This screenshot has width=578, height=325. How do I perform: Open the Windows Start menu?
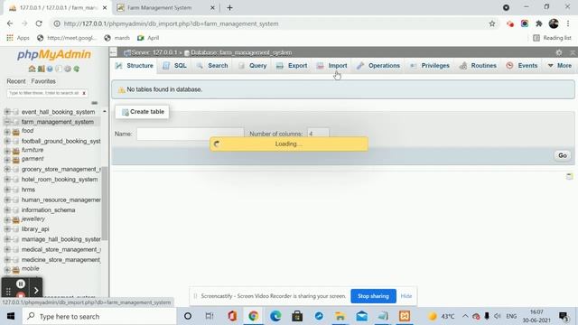(x=11, y=316)
